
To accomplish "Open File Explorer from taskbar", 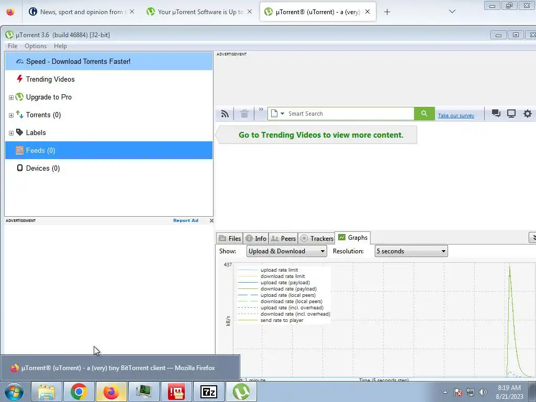I will coord(47,392).
